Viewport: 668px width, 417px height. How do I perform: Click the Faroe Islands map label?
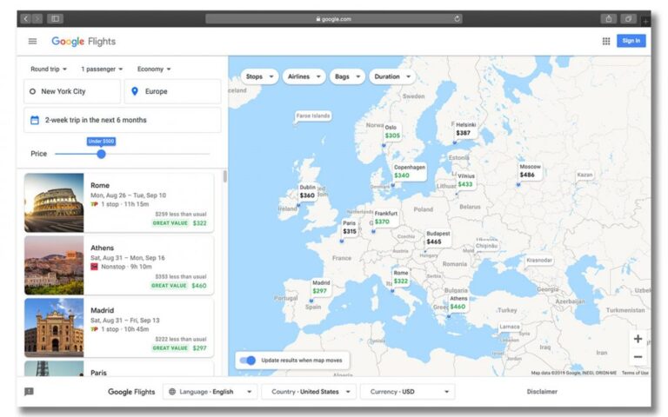[313, 116]
